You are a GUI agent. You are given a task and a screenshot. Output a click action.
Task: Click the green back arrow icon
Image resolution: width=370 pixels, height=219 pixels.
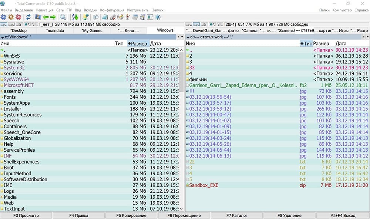[x=46, y=17]
